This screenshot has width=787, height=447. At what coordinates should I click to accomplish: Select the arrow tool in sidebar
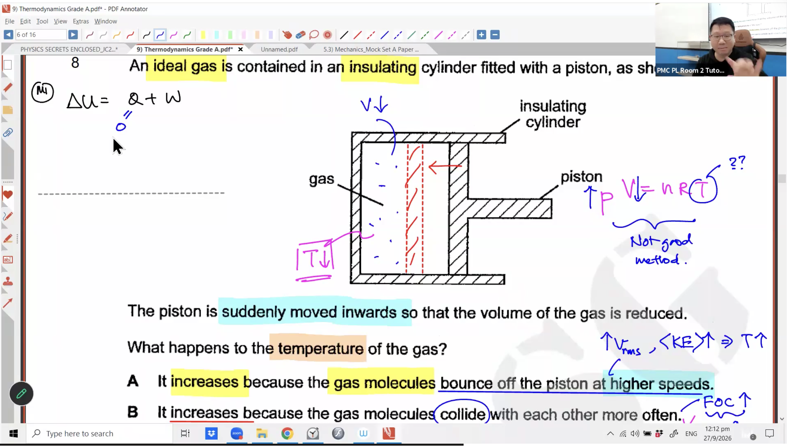coord(8,303)
